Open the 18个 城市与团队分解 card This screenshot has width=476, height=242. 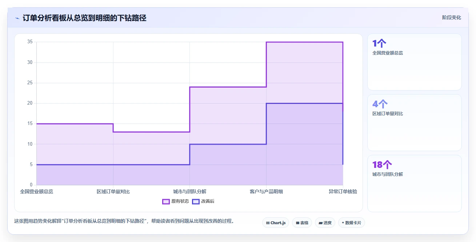[415, 183]
